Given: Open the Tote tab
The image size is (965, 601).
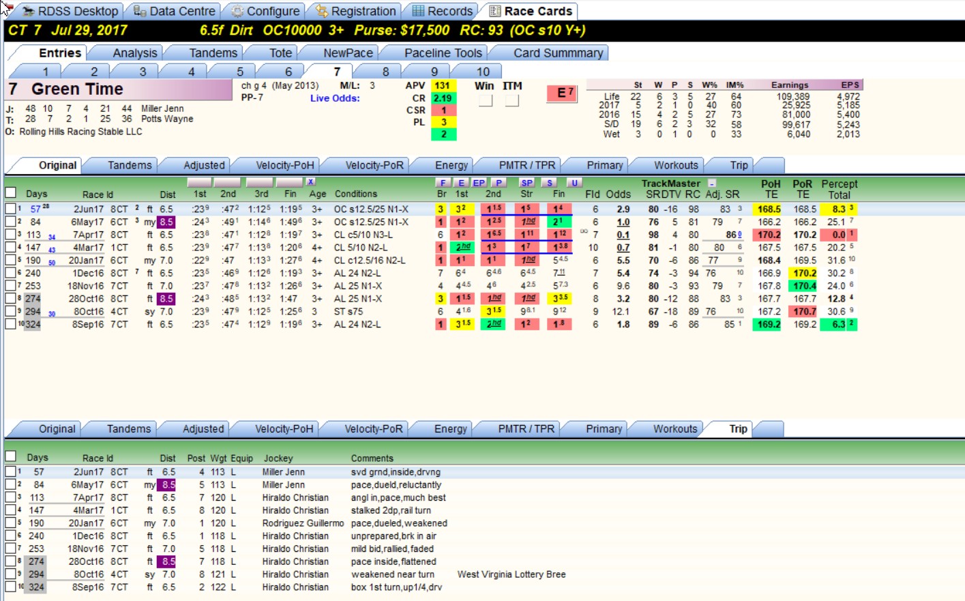Looking at the screenshot, I should 280,53.
